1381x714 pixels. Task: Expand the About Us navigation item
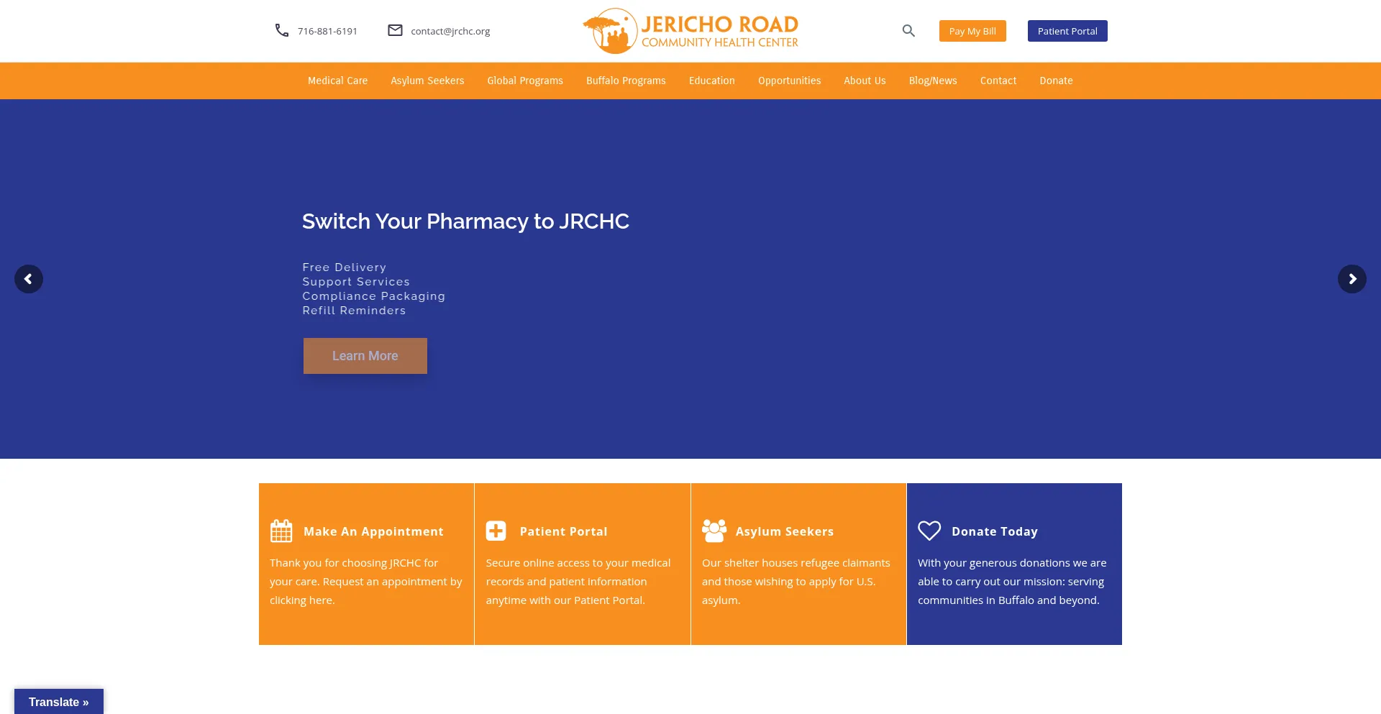pos(865,81)
